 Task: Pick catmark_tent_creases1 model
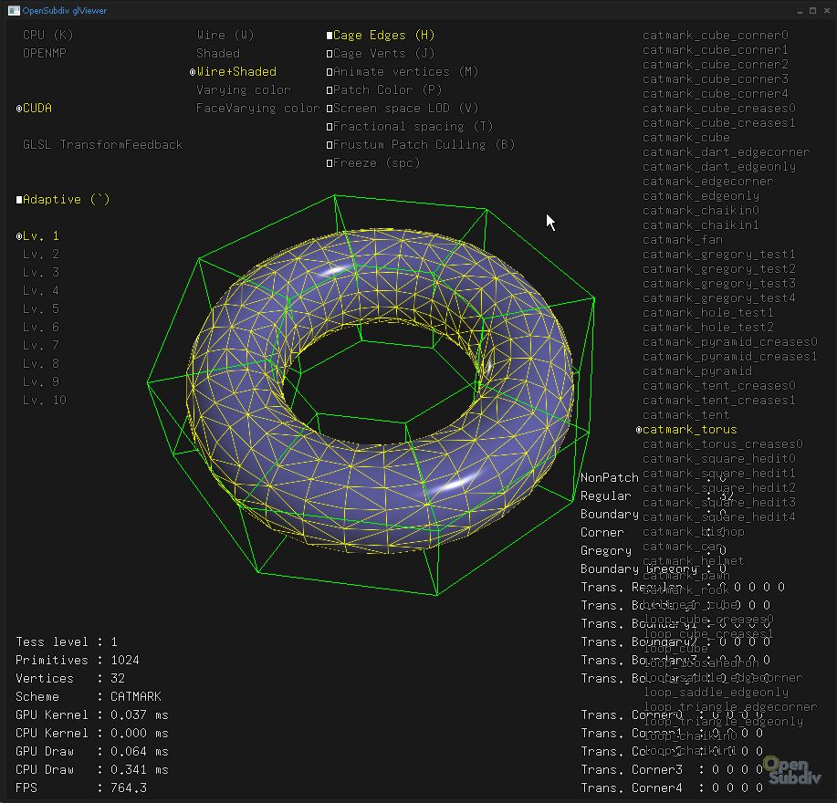point(719,401)
